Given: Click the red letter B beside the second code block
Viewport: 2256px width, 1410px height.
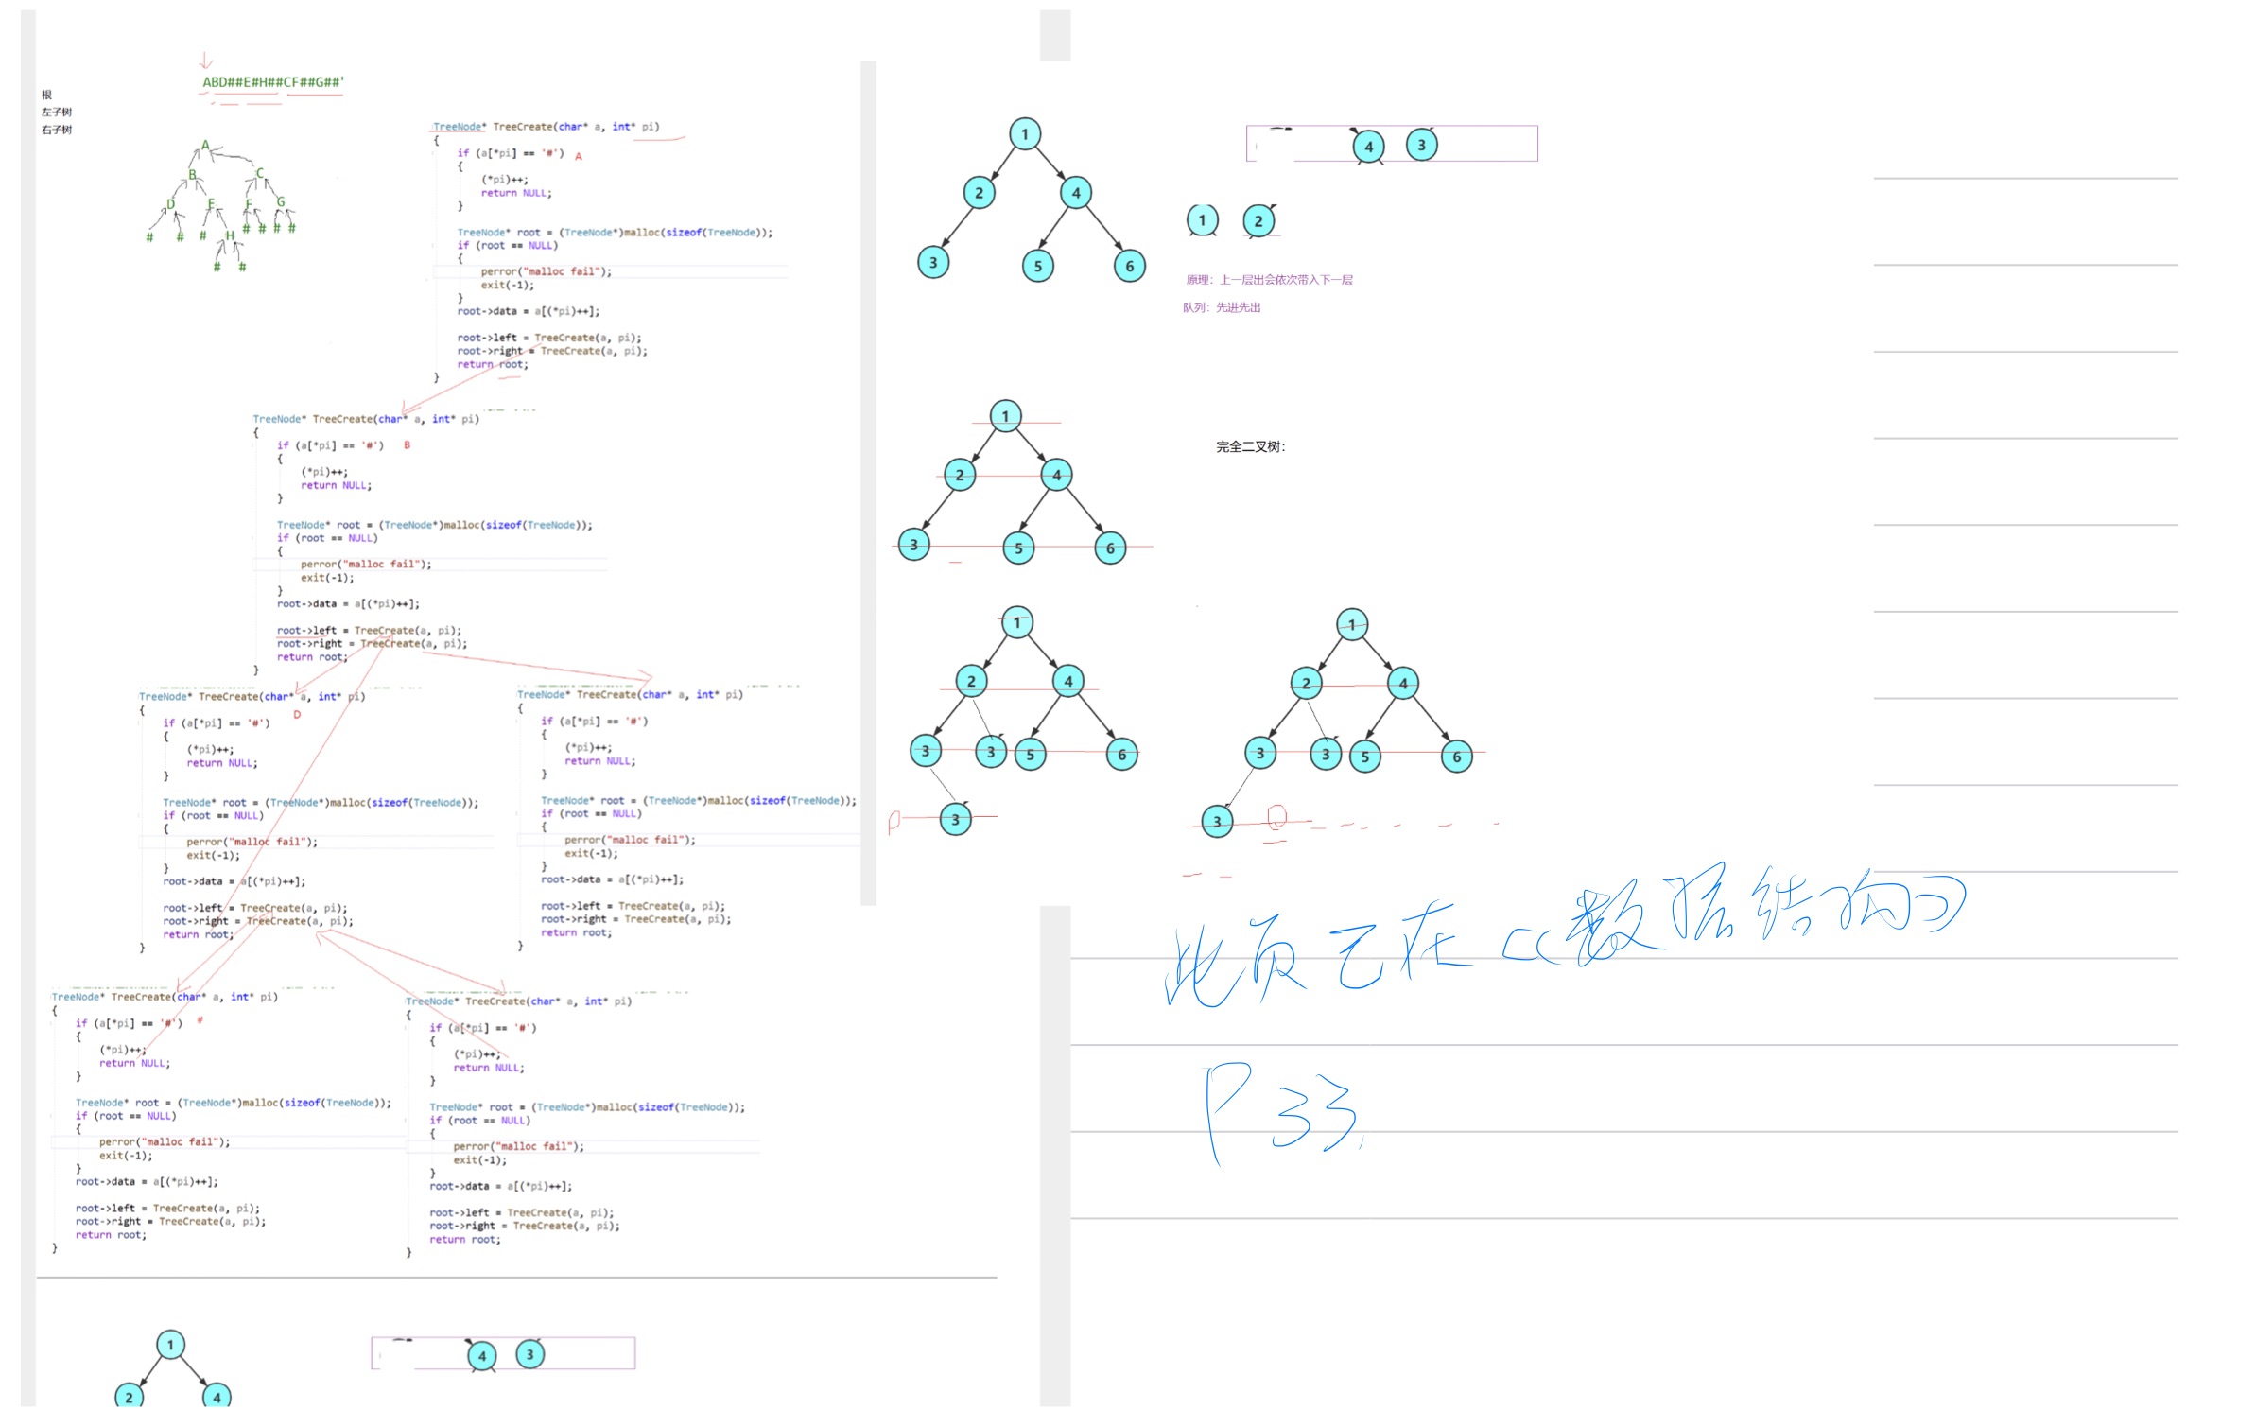Looking at the screenshot, I should (x=407, y=445).
